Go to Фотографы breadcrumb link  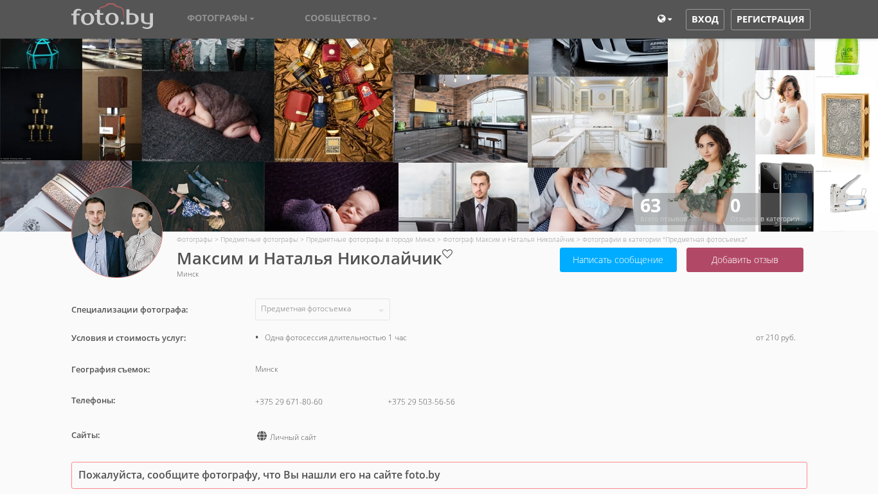[194, 239]
